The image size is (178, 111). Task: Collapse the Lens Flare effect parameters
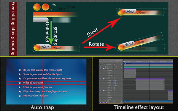[103, 91]
